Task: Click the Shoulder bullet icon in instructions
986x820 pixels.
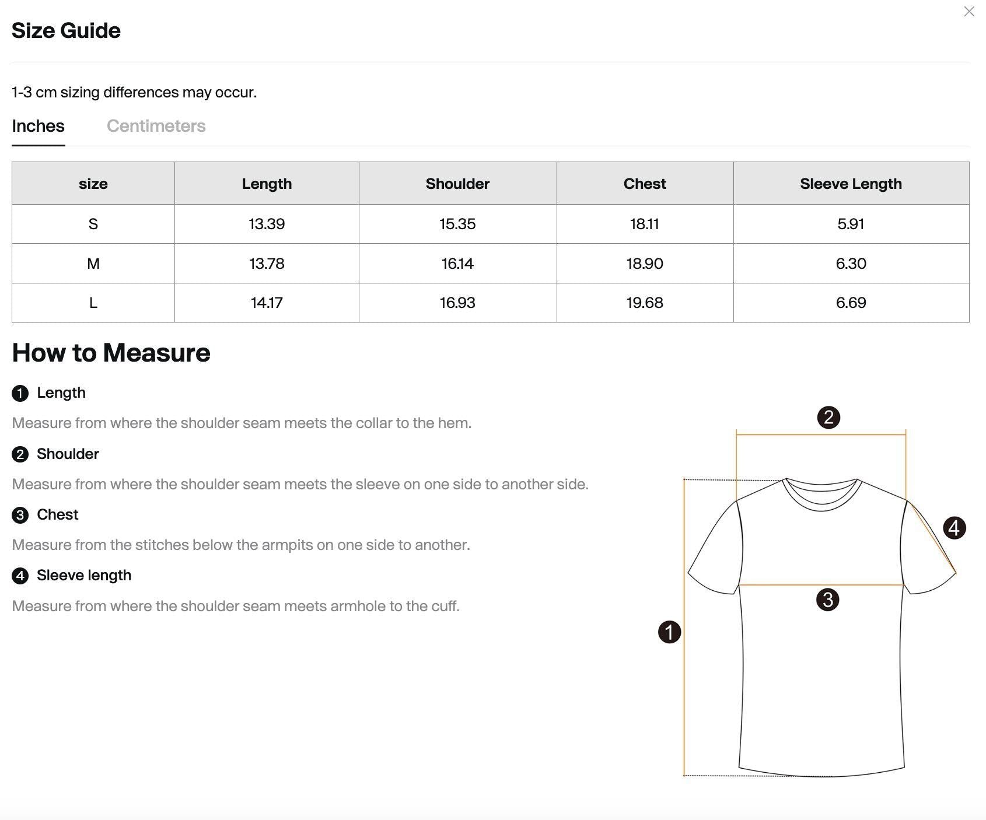Action: (20, 454)
